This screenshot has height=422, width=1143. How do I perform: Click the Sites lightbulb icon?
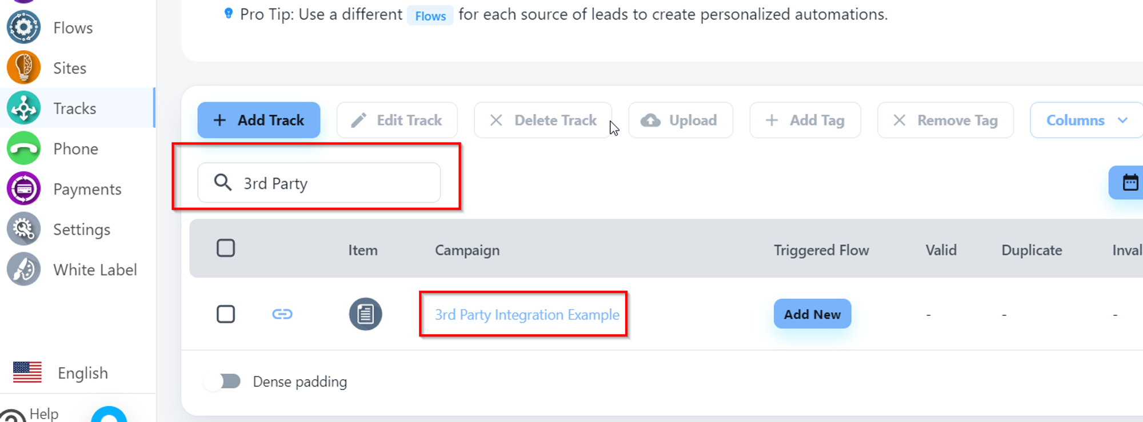[23, 67]
